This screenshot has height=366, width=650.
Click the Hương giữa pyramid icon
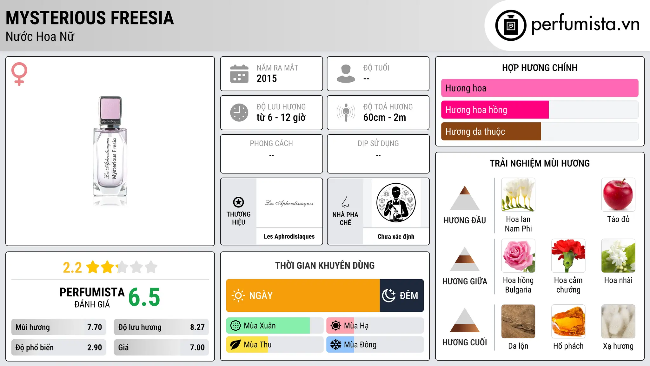tap(465, 259)
